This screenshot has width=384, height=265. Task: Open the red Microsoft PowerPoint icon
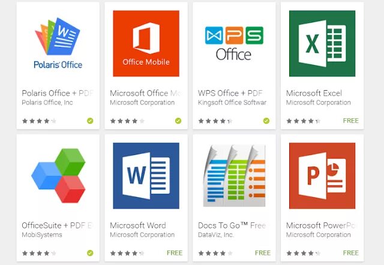322,175
